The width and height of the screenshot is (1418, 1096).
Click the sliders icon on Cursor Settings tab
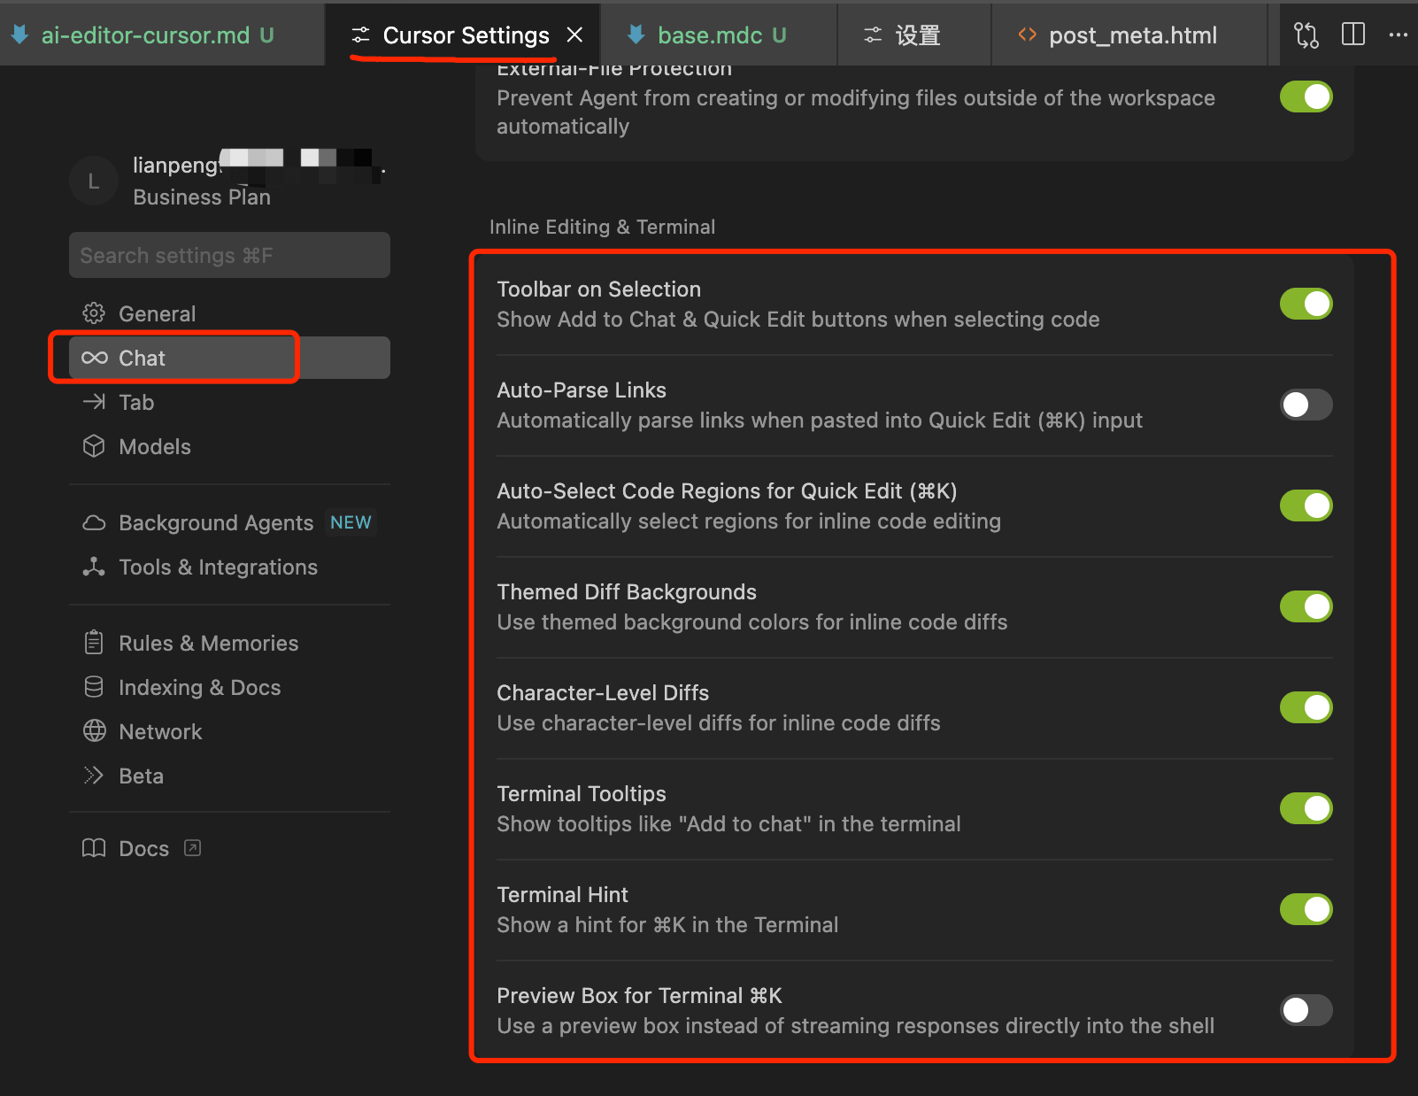[x=360, y=35]
